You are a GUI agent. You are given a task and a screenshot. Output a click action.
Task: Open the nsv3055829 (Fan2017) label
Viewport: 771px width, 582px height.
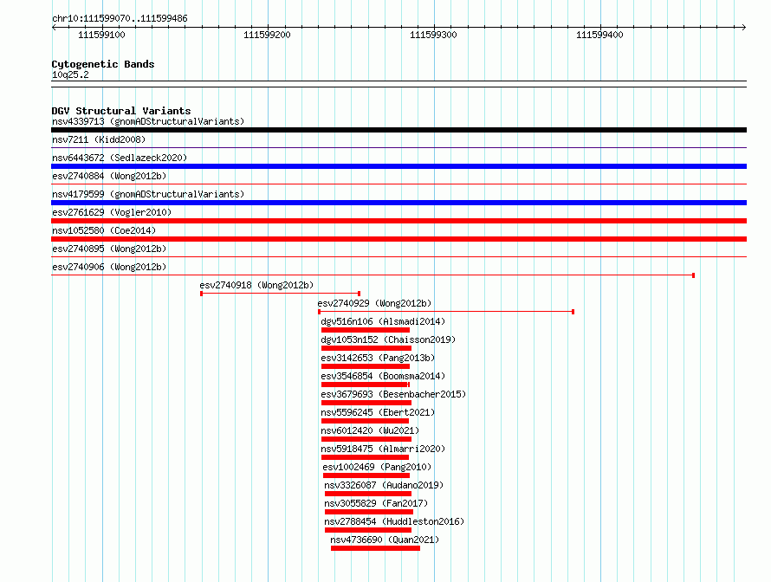pos(376,503)
